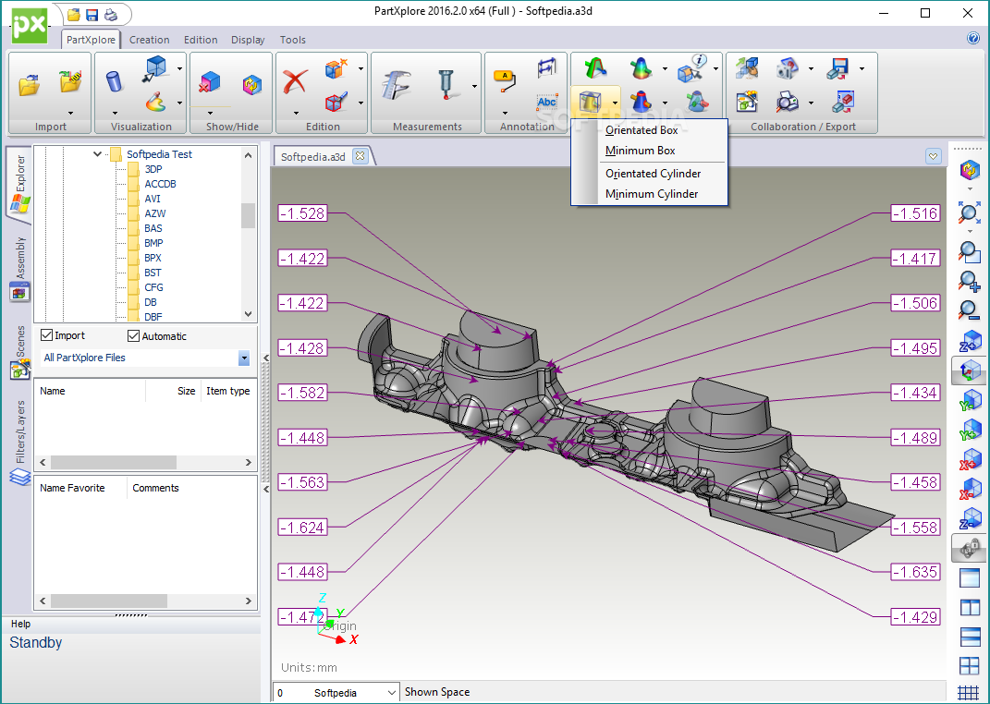Select the Z+ view cube icon
This screenshot has width=990, height=704.
coord(970,341)
